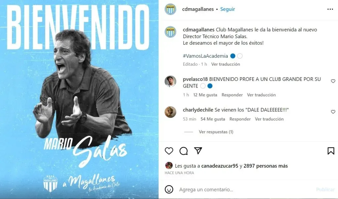
Task: Open pvelasco18's profile picture
Action: [171, 82]
